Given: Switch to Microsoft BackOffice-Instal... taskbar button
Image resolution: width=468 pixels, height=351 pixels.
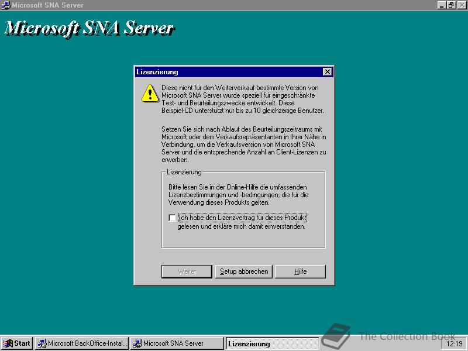Looking at the screenshot, I should coord(82,343).
